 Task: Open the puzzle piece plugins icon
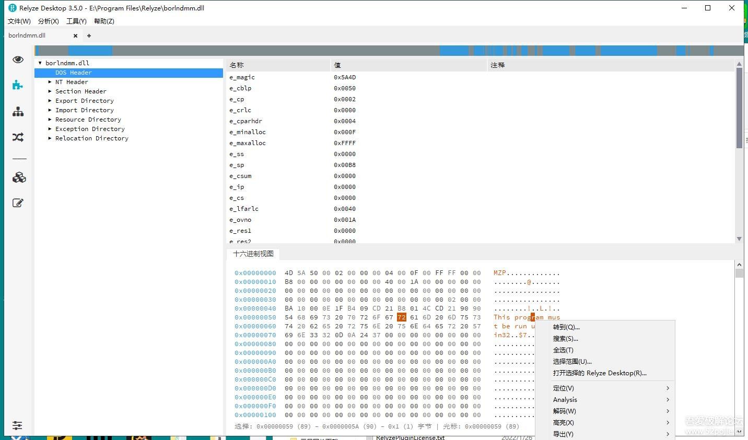18,85
